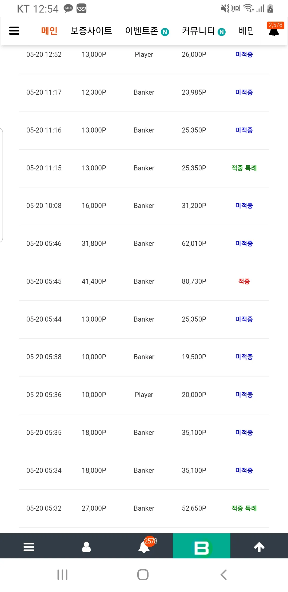Open the 이벤트존 tab
Viewport: 288px width, 592px height.
coord(147,31)
